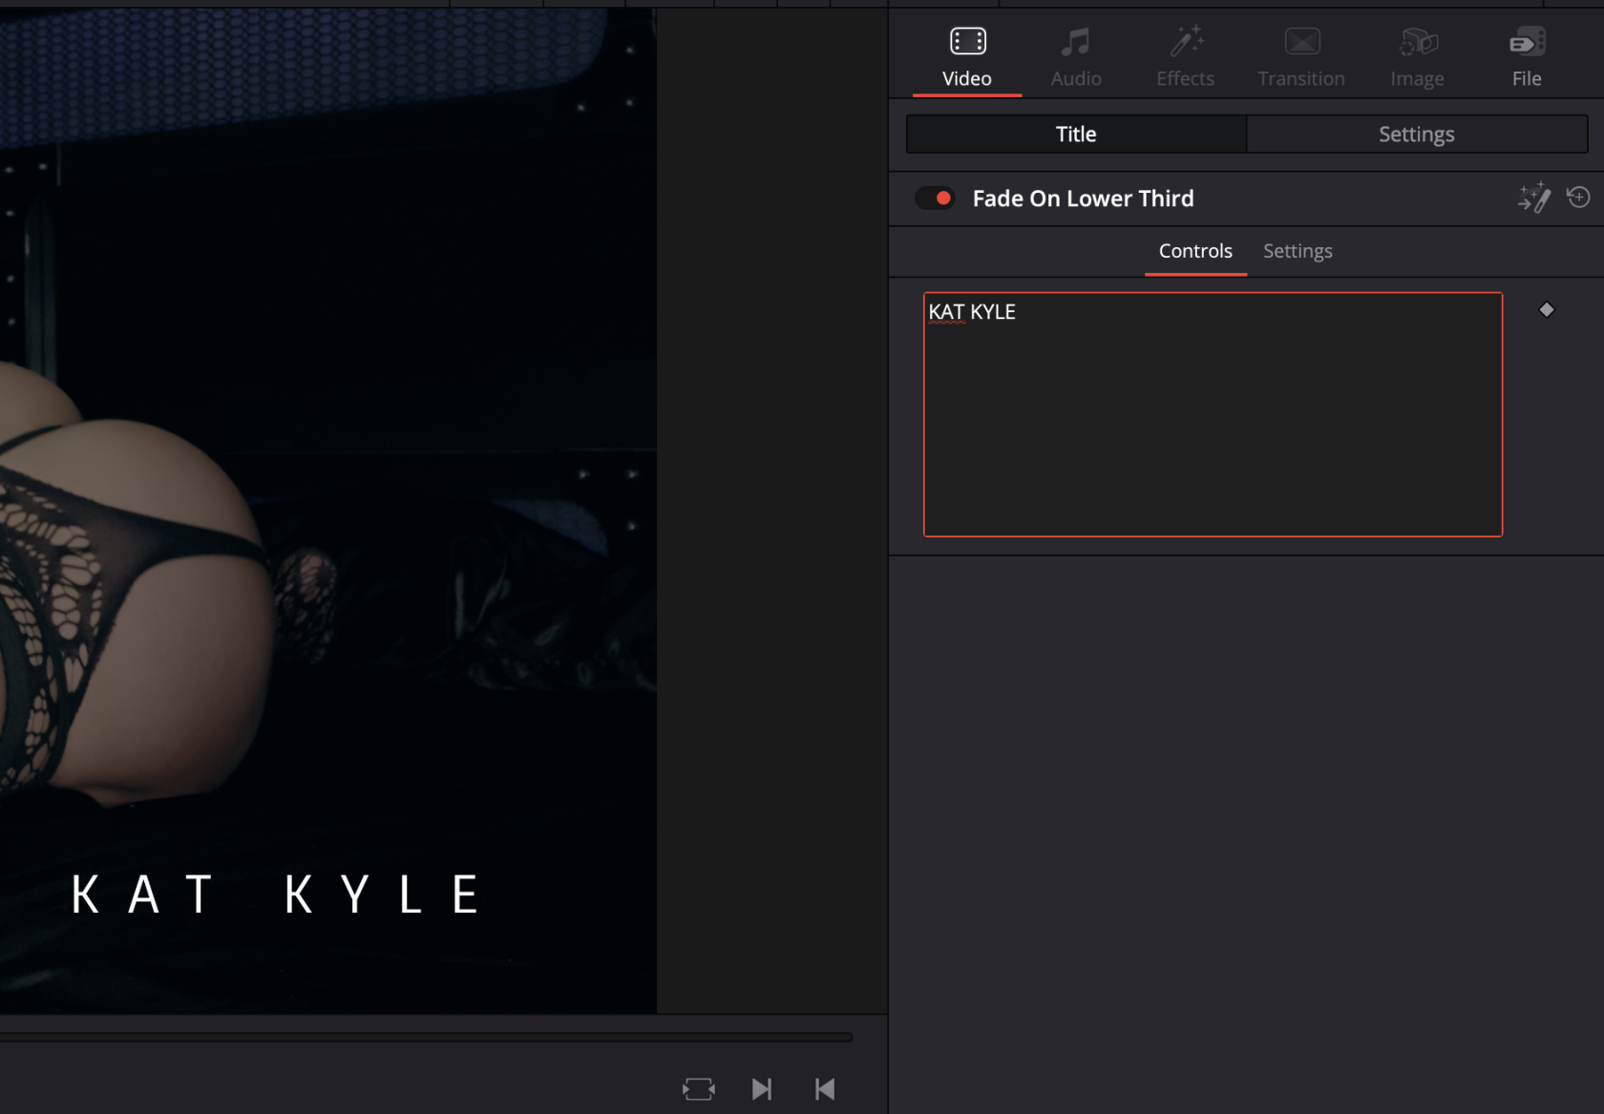Viewport: 1604px width, 1114px height.
Task: Click the viewer scrubber bar
Action: coord(426,1037)
